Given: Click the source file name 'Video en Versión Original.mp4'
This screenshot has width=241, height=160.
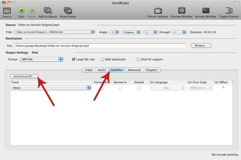Looking at the screenshot, I should (38, 25).
